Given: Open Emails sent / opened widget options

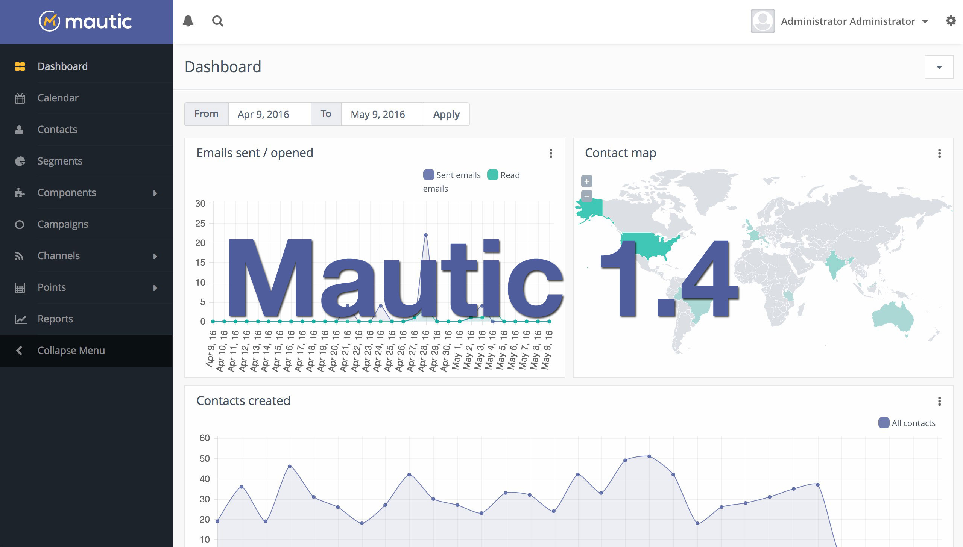Looking at the screenshot, I should click(x=551, y=153).
